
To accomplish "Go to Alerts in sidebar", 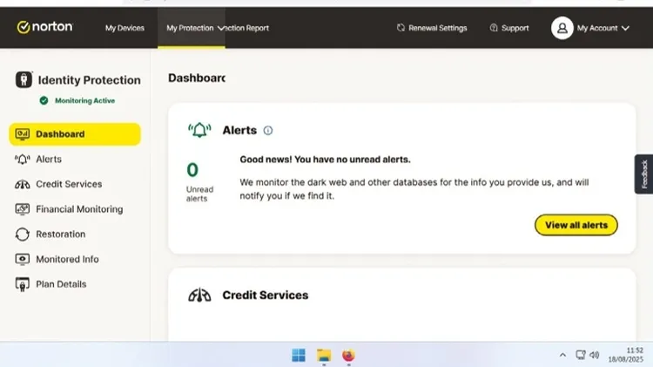I will [49, 160].
